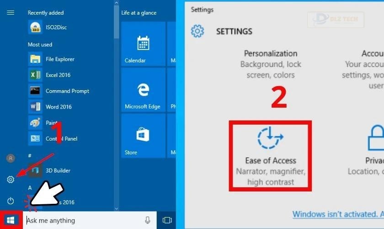Open the Calendar tile
The image size is (384, 229).
coord(143,44)
